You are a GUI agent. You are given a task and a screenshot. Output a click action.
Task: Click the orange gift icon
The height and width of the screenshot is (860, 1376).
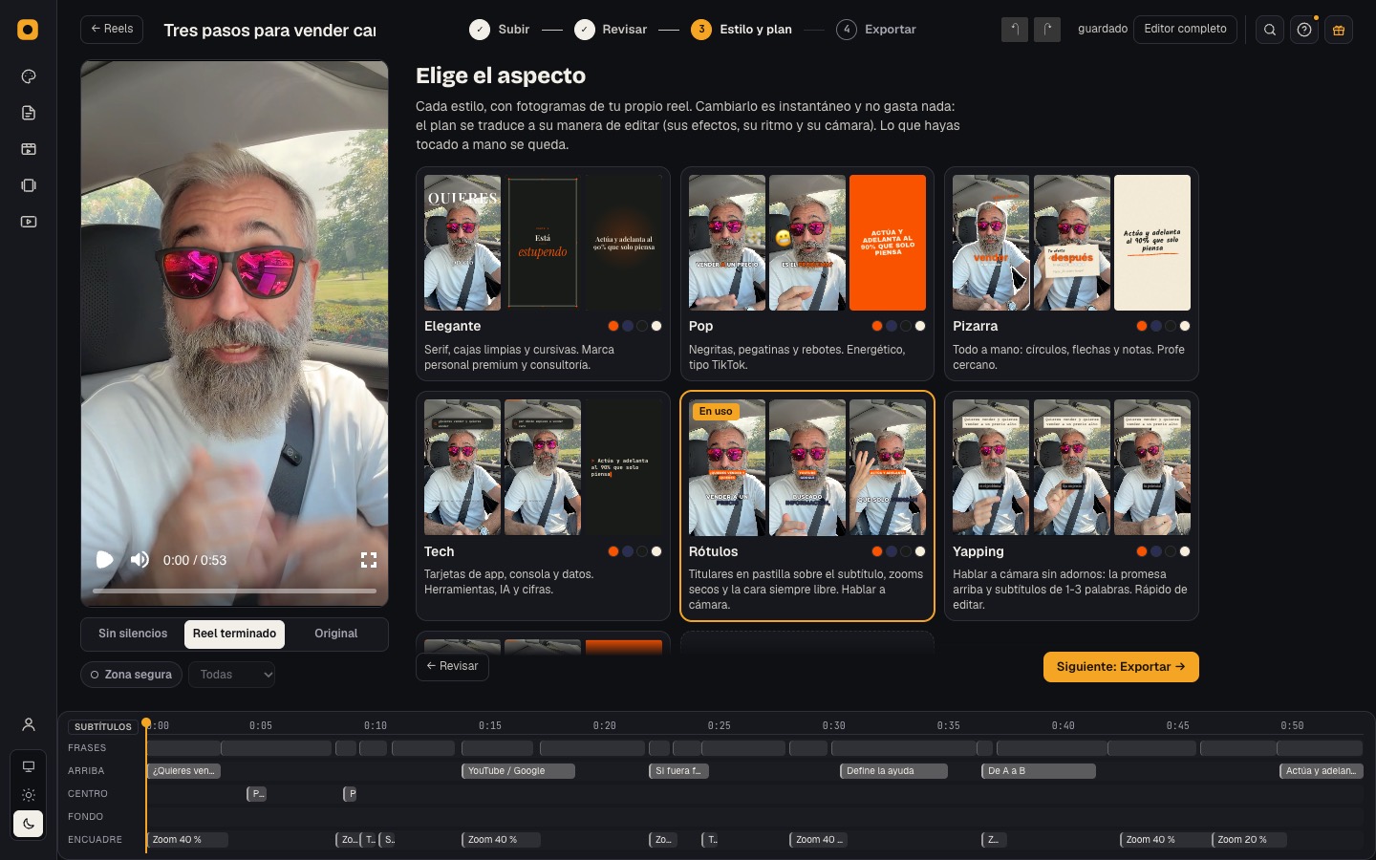pos(1339,30)
